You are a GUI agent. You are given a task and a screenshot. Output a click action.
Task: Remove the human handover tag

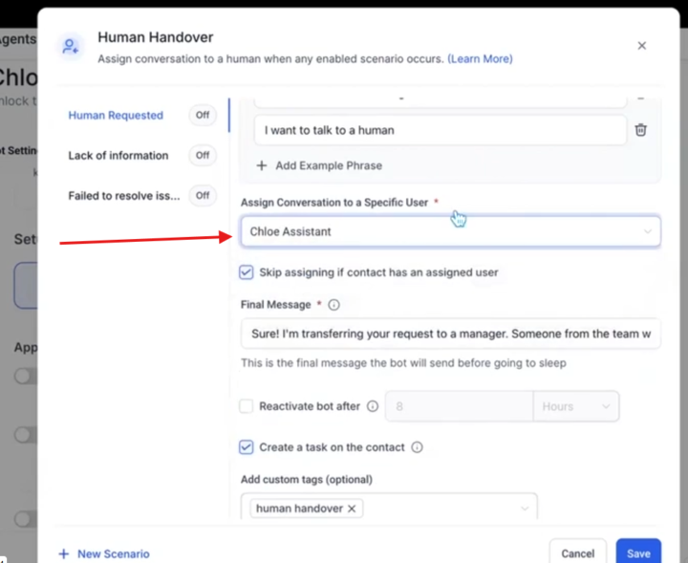(352, 509)
